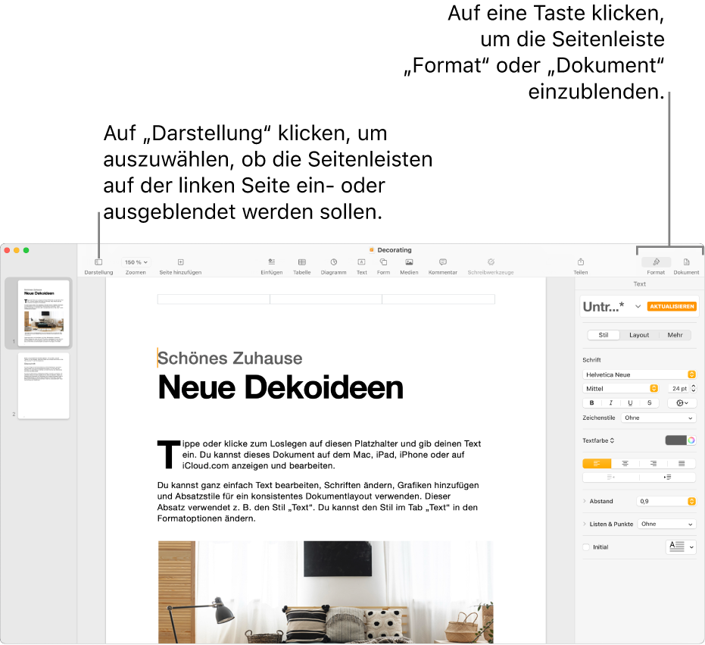
Task: Select page 1 thumbnail
Action: [x=44, y=313]
